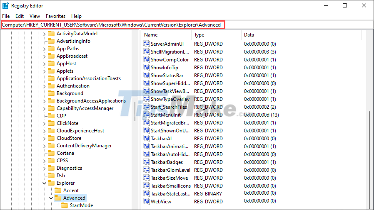
Task: Collapse the Explorer key
Action: pyautogui.click(x=45, y=183)
